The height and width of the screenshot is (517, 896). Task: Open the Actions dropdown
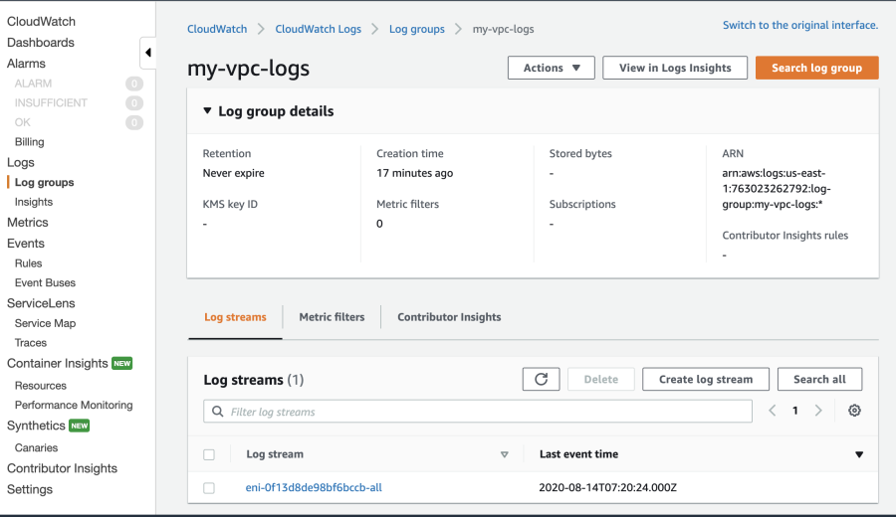point(551,68)
